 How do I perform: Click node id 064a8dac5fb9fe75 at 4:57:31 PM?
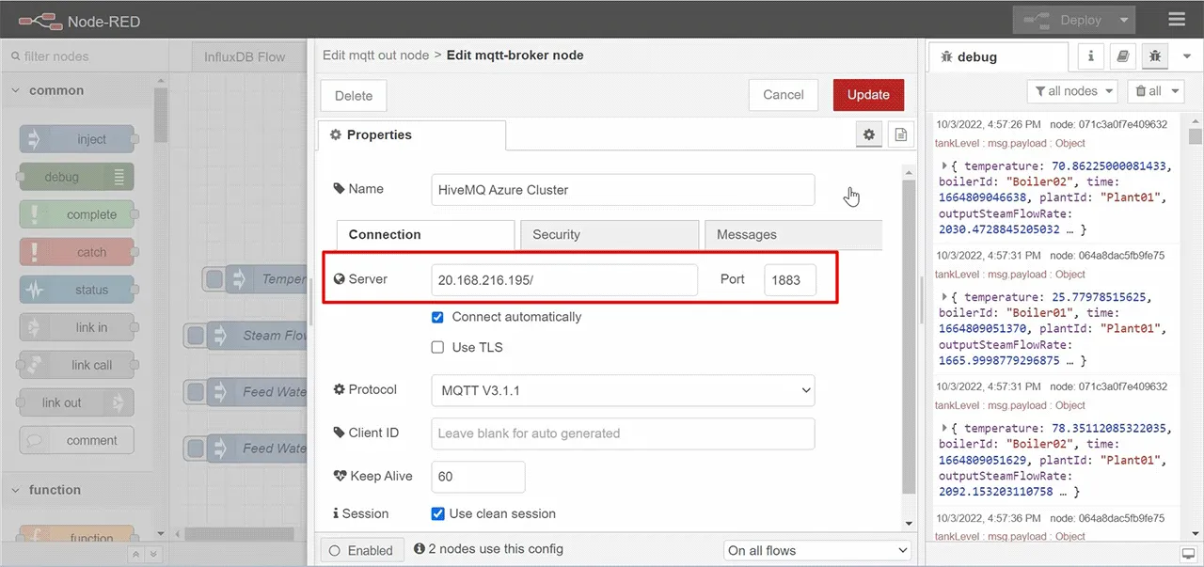click(x=1107, y=255)
